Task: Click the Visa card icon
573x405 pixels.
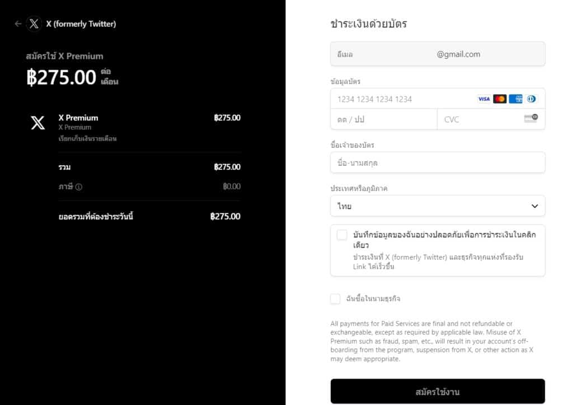Action: (483, 99)
